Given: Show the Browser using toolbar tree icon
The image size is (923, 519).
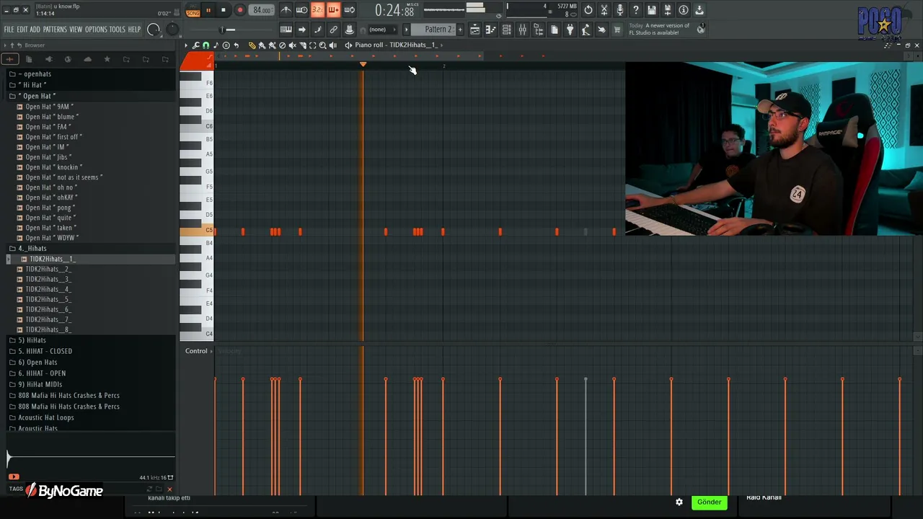Looking at the screenshot, I should click(x=538, y=30).
